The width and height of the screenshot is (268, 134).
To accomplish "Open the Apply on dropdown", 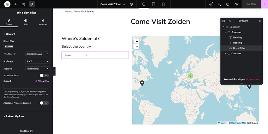I will 37,69.
